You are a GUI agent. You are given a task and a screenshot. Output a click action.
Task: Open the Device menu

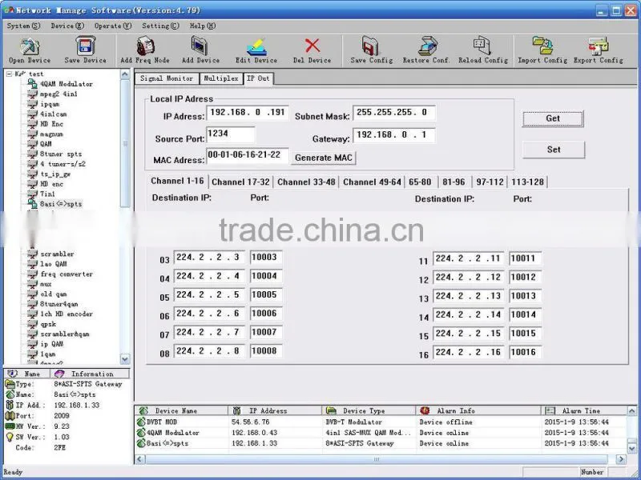[67, 26]
